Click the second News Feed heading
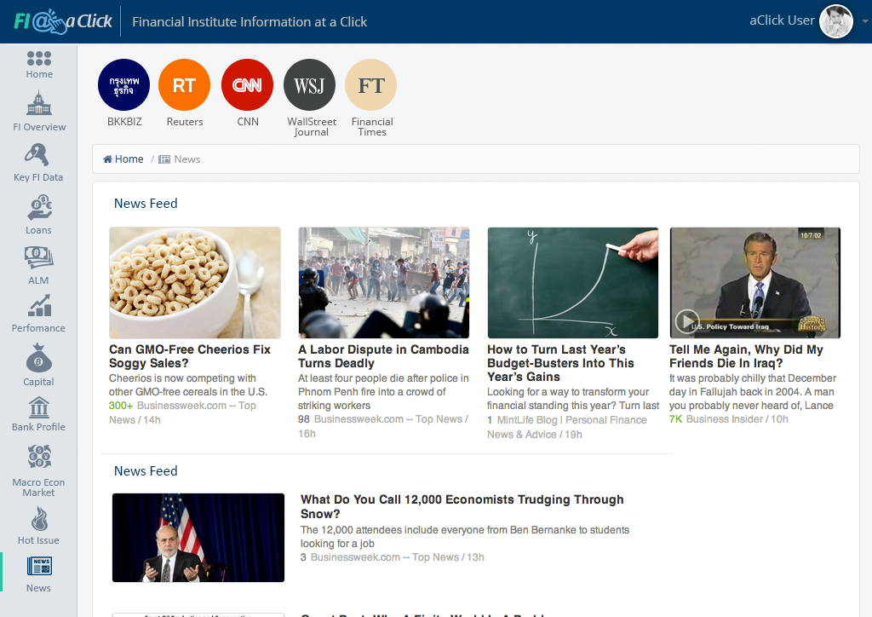872x617 pixels. tap(146, 471)
